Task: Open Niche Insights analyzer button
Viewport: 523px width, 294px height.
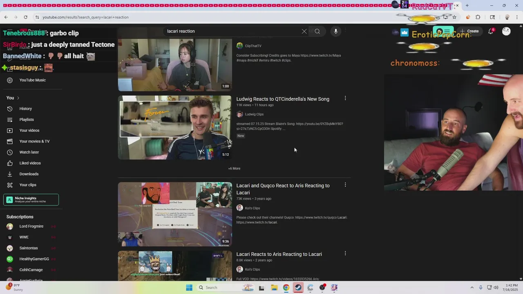Action: [x=31, y=200]
